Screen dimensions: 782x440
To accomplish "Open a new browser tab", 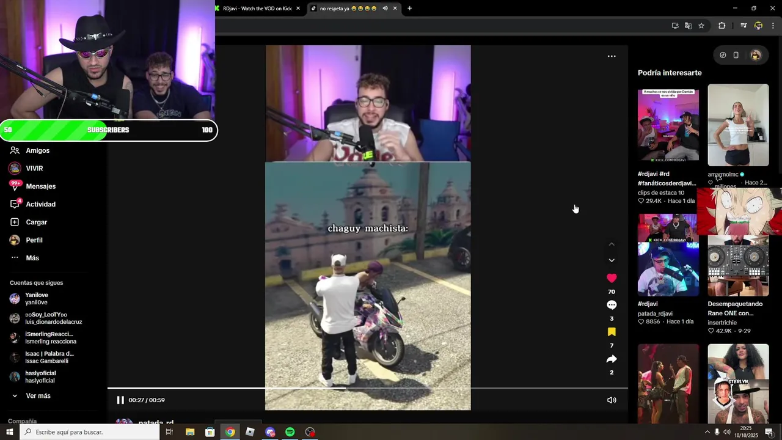I will pyautogui.click(x=409, y=9).
